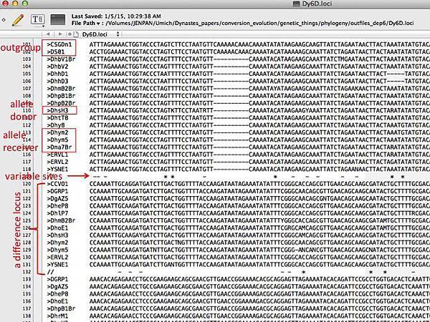Screen dimensions: 430x322
Task: Click the /Volumes/JENPAN file path text
Action: point(259,24)
